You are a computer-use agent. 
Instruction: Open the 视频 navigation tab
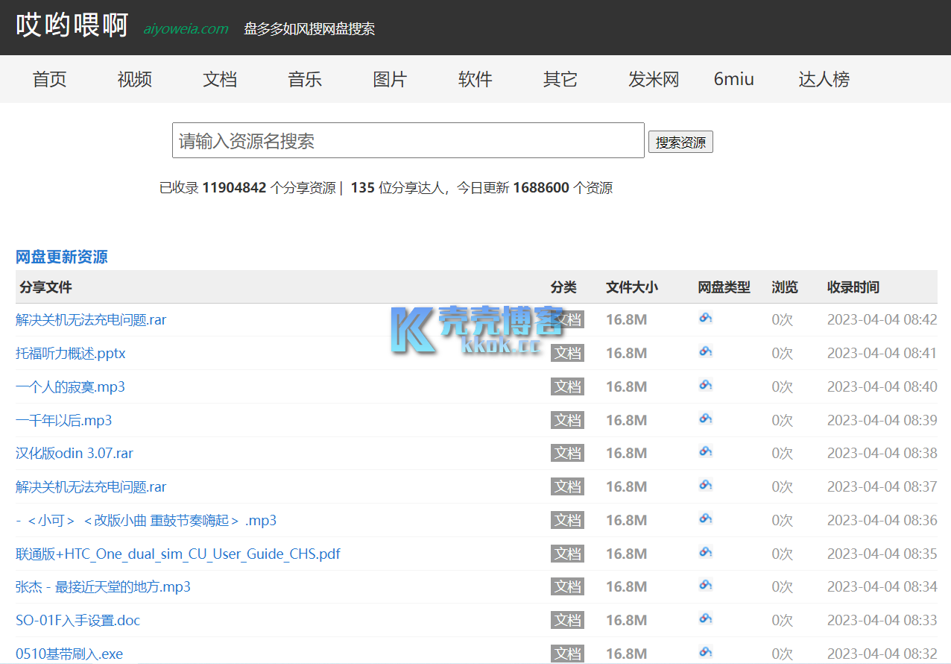point(134,79)
